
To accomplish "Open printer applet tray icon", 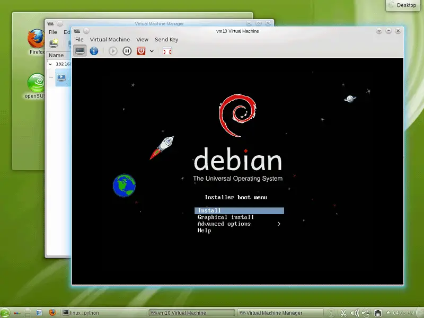I will (378, 313).
